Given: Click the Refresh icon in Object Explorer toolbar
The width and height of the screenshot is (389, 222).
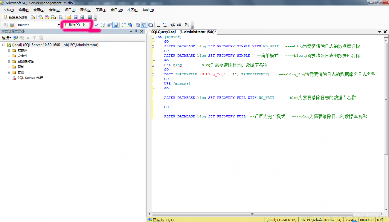Looking at the screenshot, I should click(41, 38).
